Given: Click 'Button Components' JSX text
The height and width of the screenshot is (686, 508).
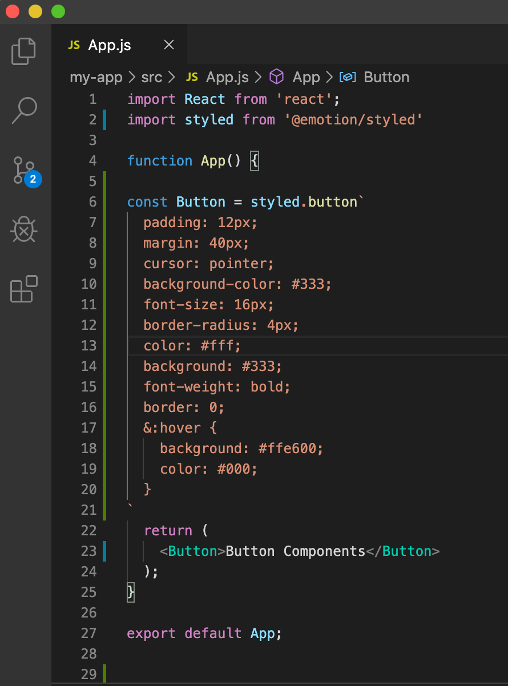Looking at the screenshot, I should coord(296,551).
